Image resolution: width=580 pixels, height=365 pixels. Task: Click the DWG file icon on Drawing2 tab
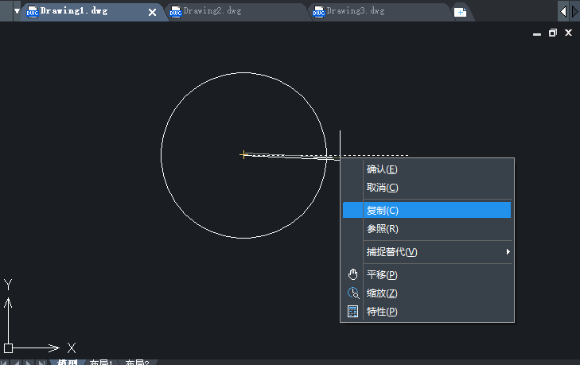click(175, 12)
